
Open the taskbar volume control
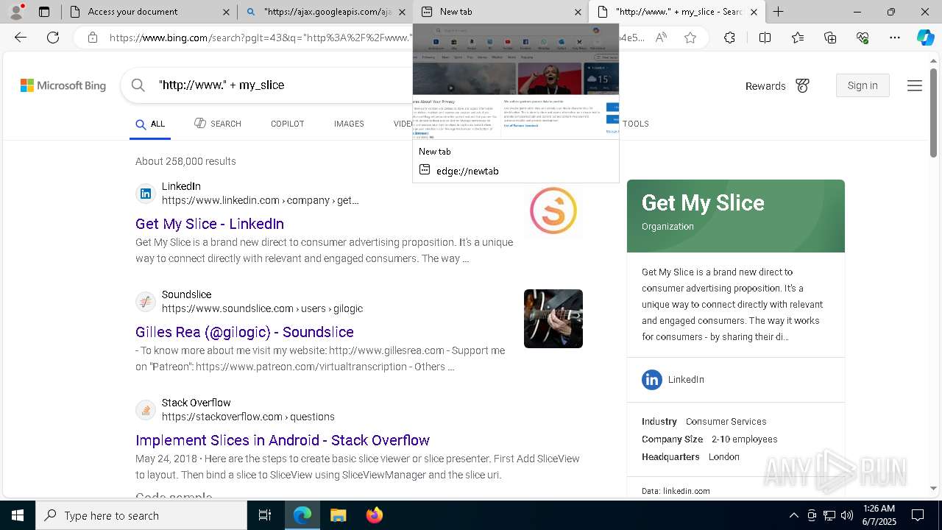click(x=847, y=515)
